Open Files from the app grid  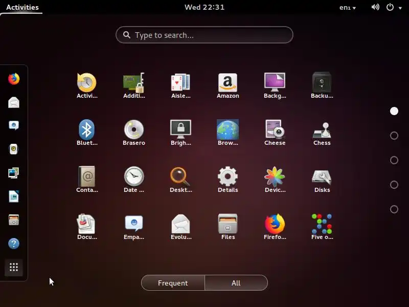tap(228, 227)
